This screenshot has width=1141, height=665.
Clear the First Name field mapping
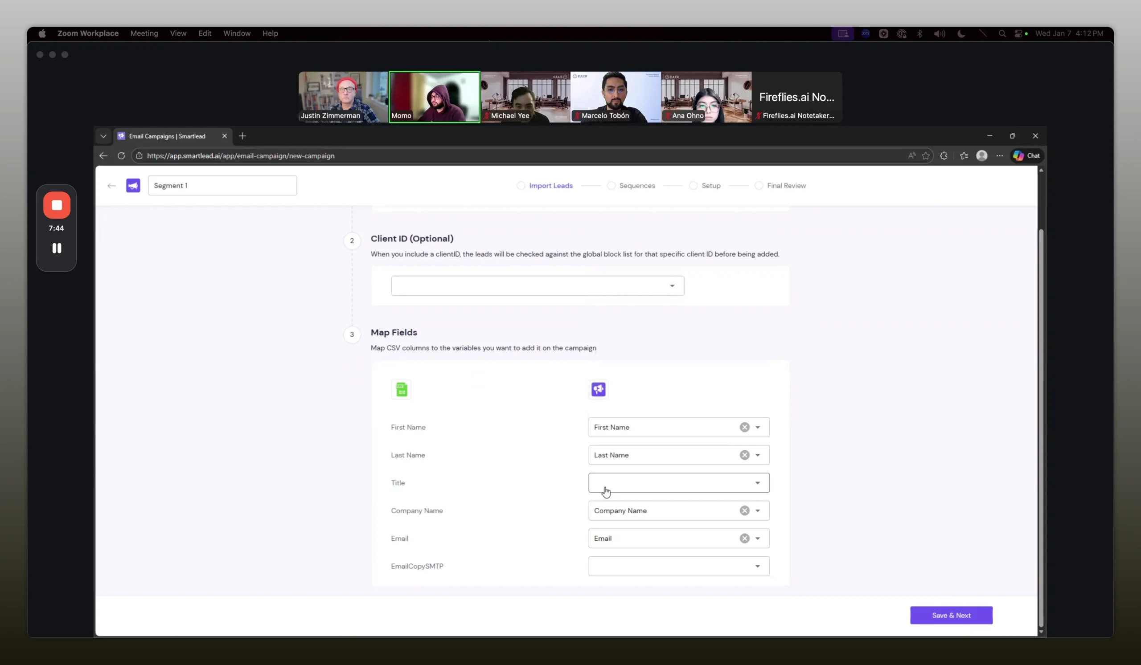point(744,427)
